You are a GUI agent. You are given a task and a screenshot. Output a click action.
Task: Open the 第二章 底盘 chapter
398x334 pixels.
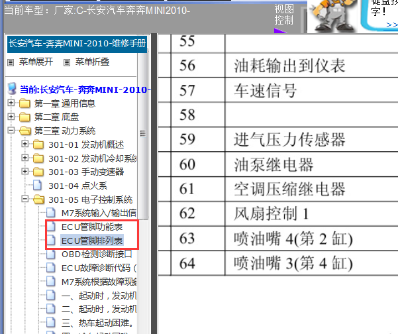[56, 117]
